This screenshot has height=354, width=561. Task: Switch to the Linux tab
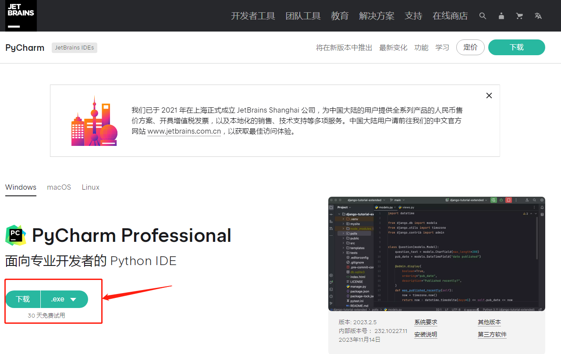(x=90, y=187)
